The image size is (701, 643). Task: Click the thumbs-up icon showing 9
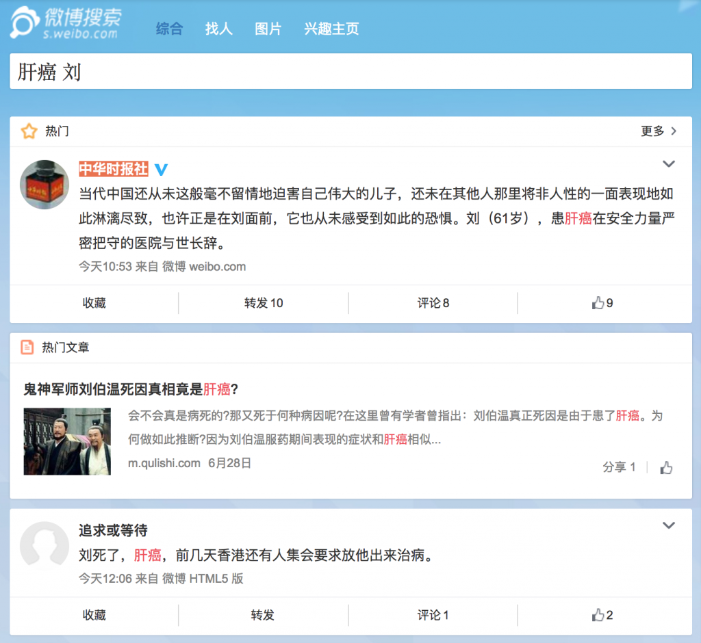pos(597,302)
